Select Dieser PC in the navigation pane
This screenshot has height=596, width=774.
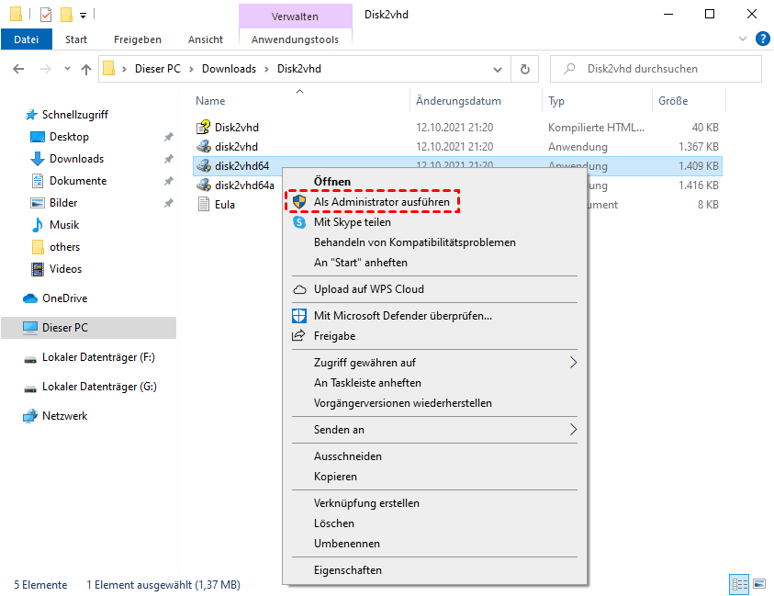tap(89, 327)
